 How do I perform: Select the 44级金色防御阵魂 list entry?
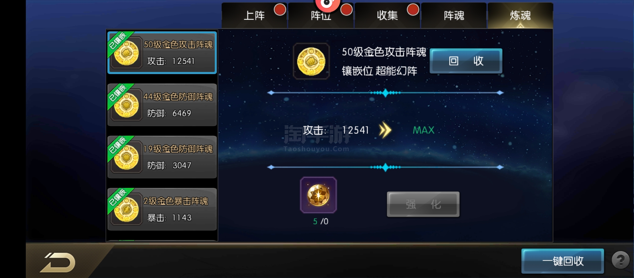[162, 105]
